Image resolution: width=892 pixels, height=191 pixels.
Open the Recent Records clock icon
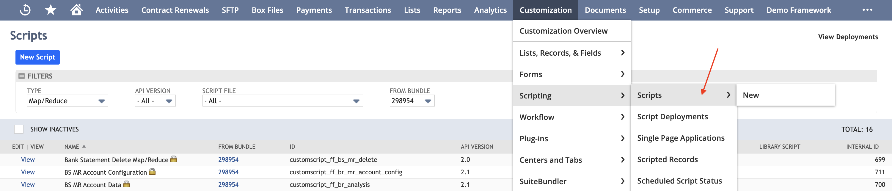point(25,10)
